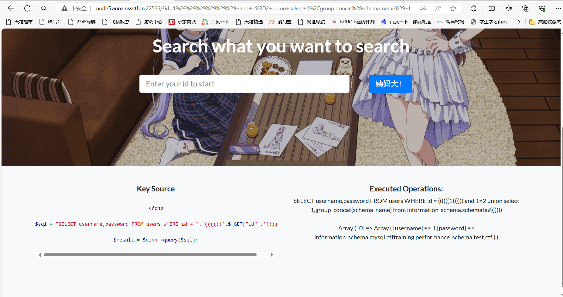Open the 唯品会 bookmark

pyautogui.click(x=51, y=22)
